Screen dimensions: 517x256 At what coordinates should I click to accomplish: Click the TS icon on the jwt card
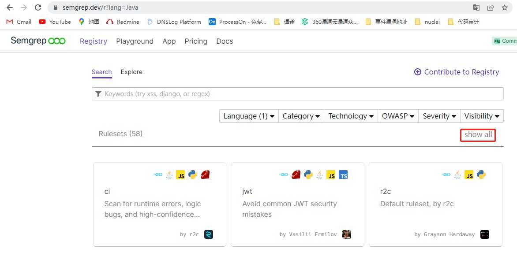[x=343, y=175]
